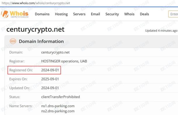The image size is (178, 115).
Task: Open the Deals menu item
Action: [144, 14]
